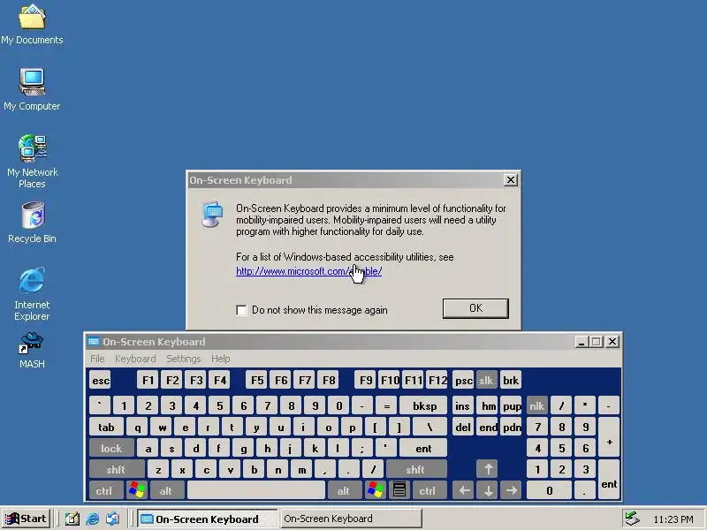Open the File menu

[x=97, y=359]
